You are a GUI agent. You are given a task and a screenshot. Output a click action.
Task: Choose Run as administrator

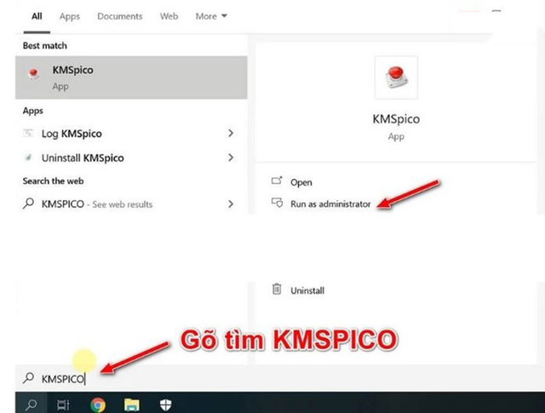(x=330, y=204)
